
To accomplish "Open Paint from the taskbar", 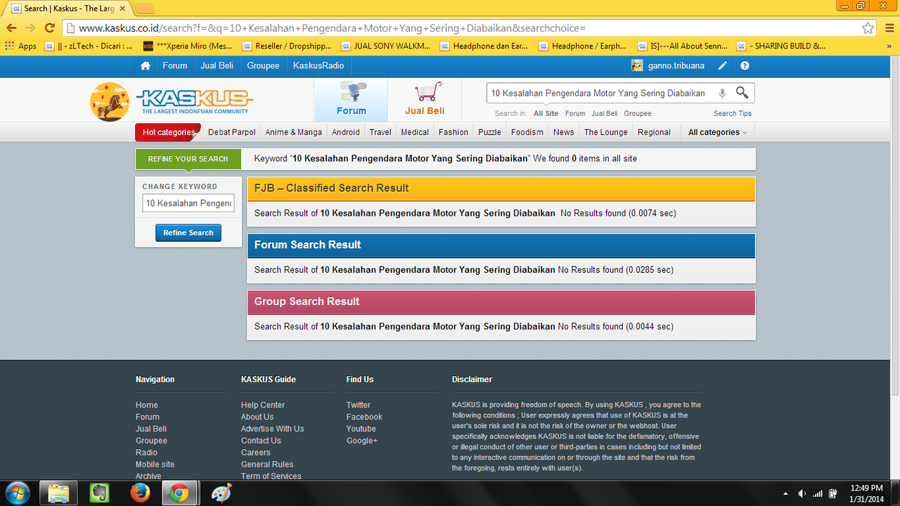I will (221, 493).
